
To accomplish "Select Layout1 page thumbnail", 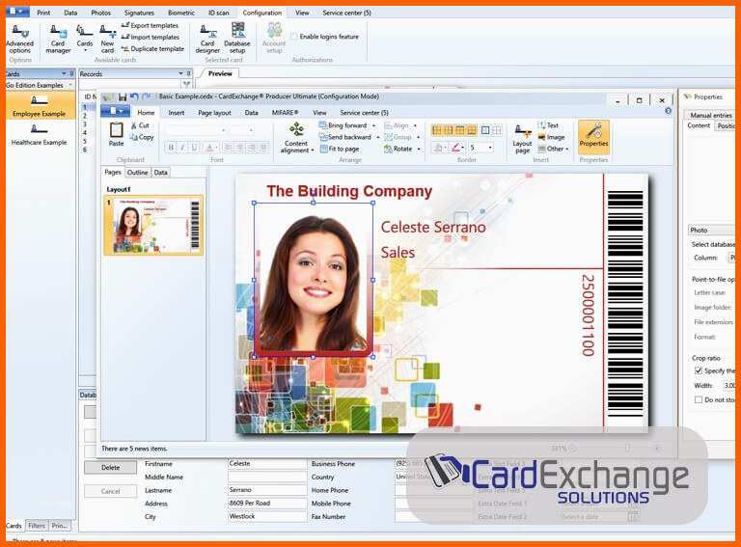I will [x=153, y=226].
